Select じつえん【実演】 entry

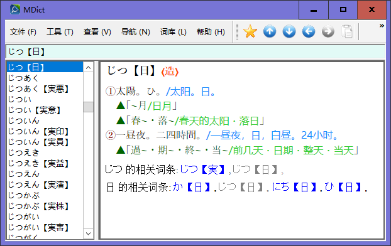[x=45, y=184]
